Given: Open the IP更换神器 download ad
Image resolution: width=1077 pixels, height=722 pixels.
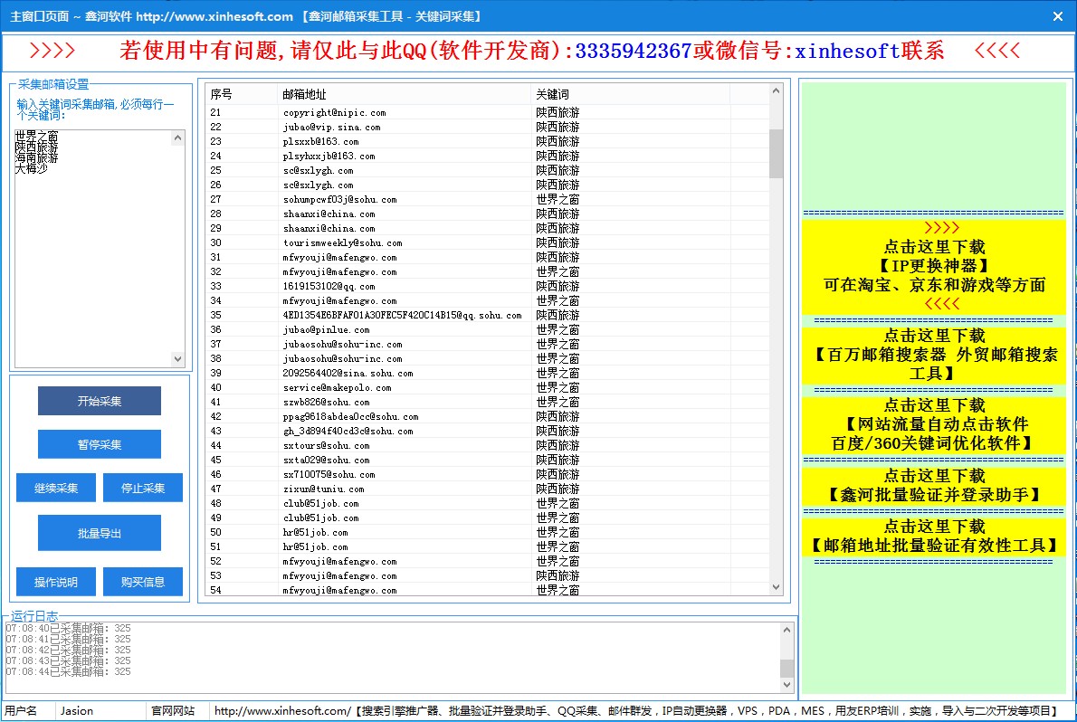Looking at the screenshot, I should pyautogui.click(x=934, y=266).
